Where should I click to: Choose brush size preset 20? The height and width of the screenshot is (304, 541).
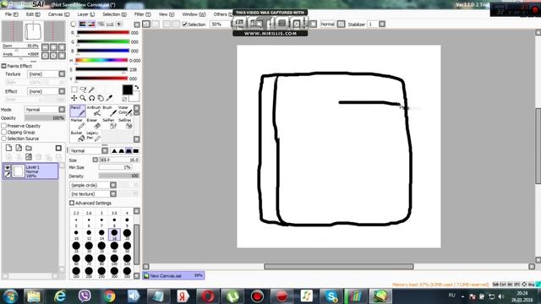127,235
